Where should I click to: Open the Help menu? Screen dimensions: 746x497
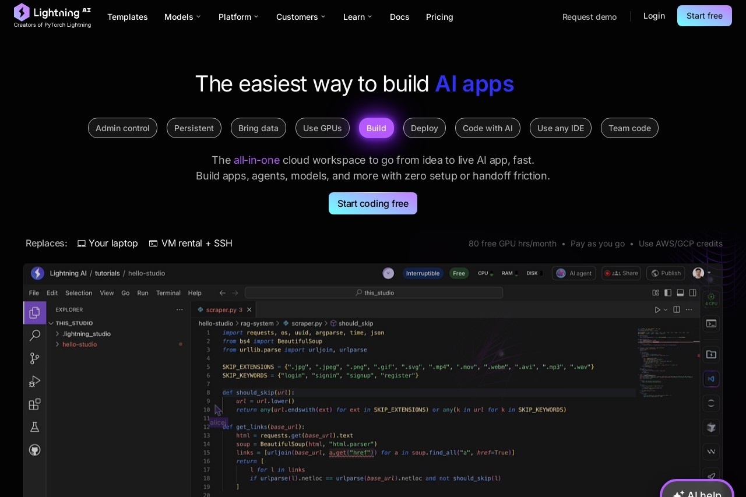pos(195,292)
